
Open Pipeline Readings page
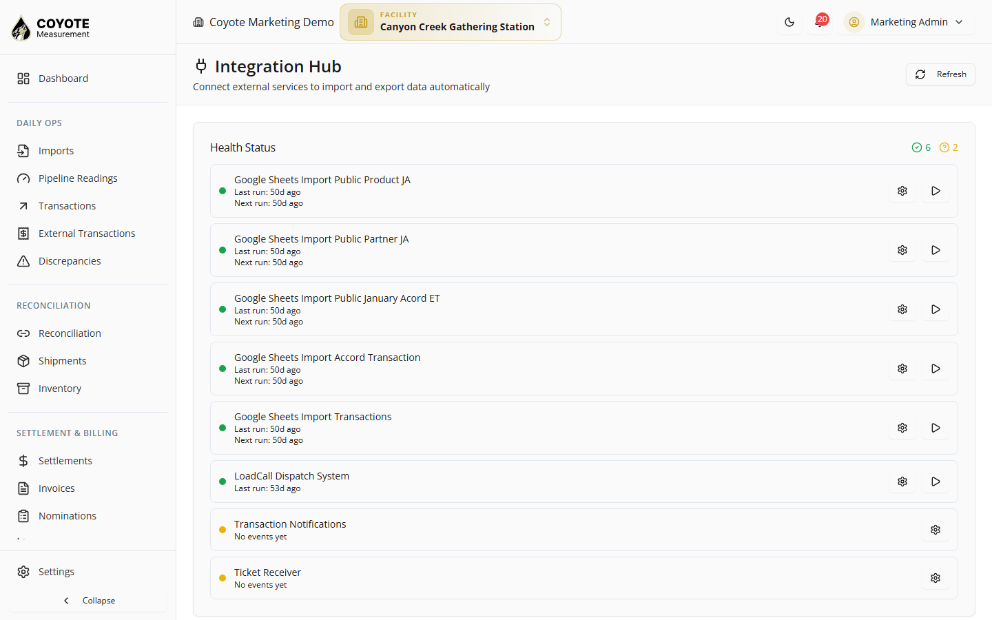coord(87,178)
